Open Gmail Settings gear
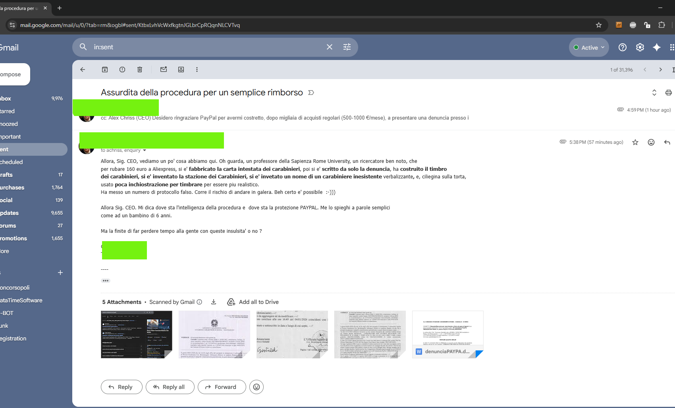675x408 pixels. 640,47
